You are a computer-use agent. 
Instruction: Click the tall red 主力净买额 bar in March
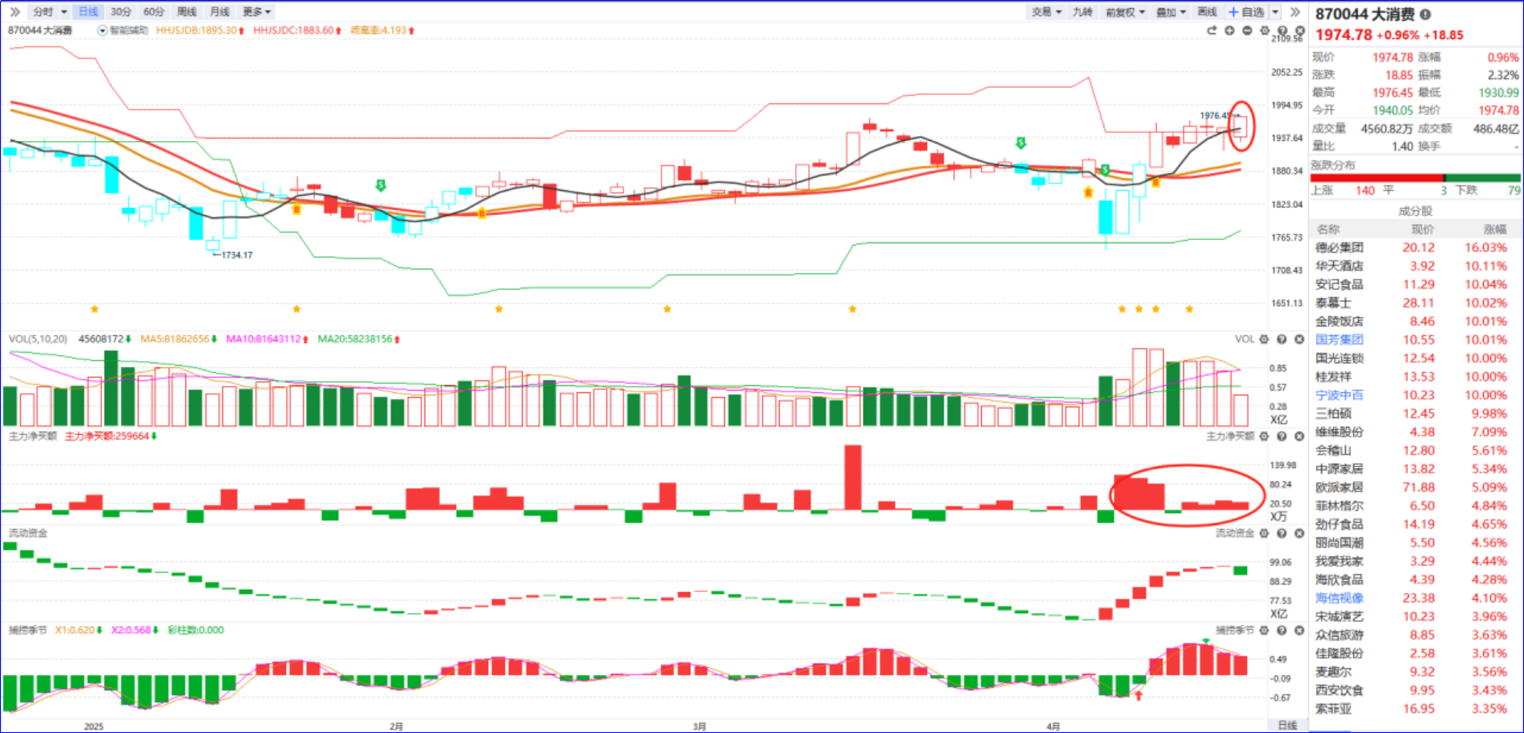coord(852,478)
